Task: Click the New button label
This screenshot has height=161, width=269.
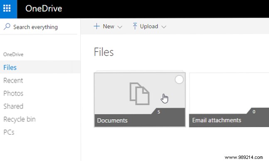Action: point(109,26)
